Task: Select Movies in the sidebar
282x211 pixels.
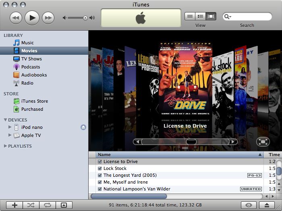Action: tap(44, 51)
